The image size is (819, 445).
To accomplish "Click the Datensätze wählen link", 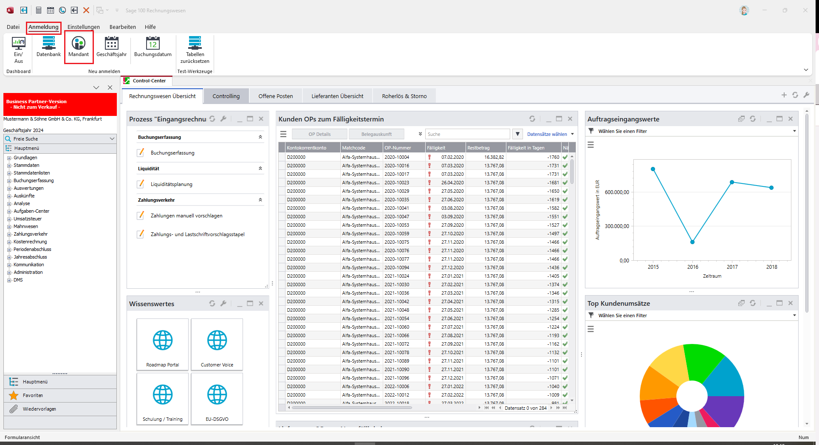I will [x=547, y=134].
